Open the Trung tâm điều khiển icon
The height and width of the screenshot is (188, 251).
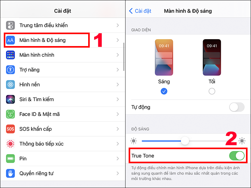pyautogui.click(x=10, y=25)
